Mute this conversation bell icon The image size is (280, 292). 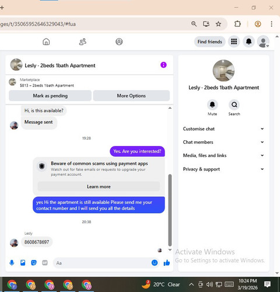point(212,105)
